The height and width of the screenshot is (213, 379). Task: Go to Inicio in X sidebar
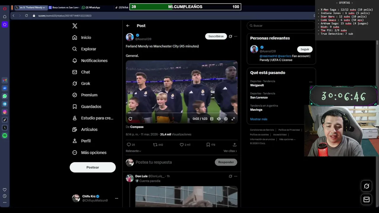82,38
